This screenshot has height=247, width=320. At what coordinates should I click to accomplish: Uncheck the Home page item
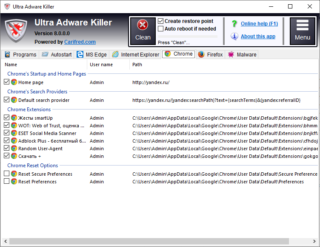[6, 82]
